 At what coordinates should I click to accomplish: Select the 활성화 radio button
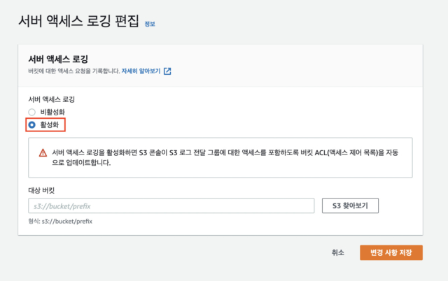32,125
